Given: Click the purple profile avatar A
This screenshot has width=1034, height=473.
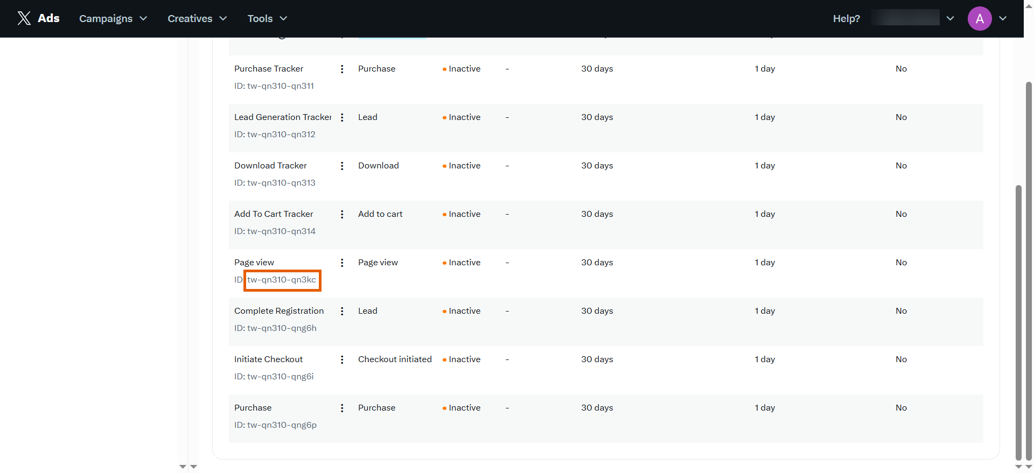Looking at the screenshot, I should pyautogui.click(x=980, y=19).
